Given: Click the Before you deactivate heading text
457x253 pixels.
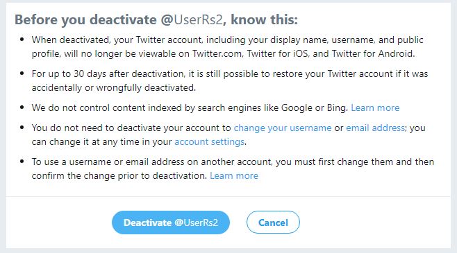Looking at the screenshot, I should 85,20.
